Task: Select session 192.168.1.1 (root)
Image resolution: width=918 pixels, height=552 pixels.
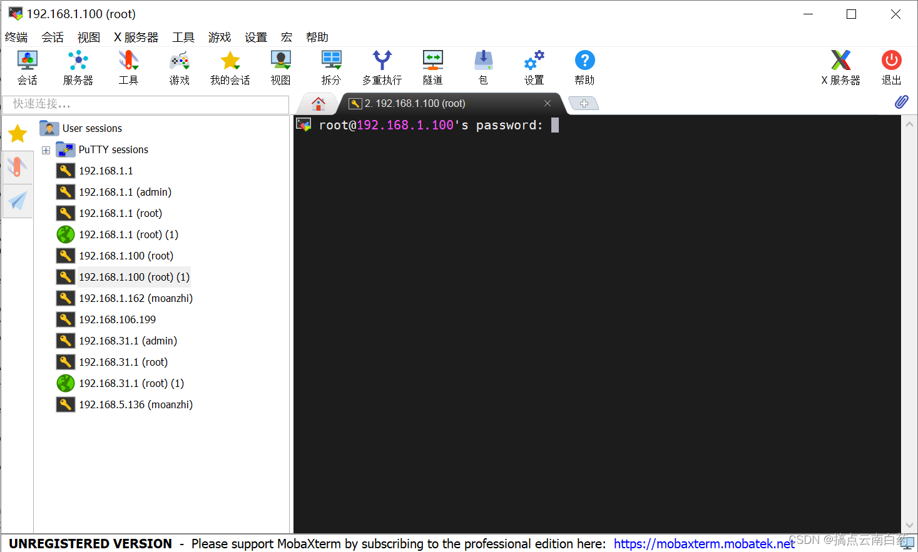Action: click(x=120, y=213)
